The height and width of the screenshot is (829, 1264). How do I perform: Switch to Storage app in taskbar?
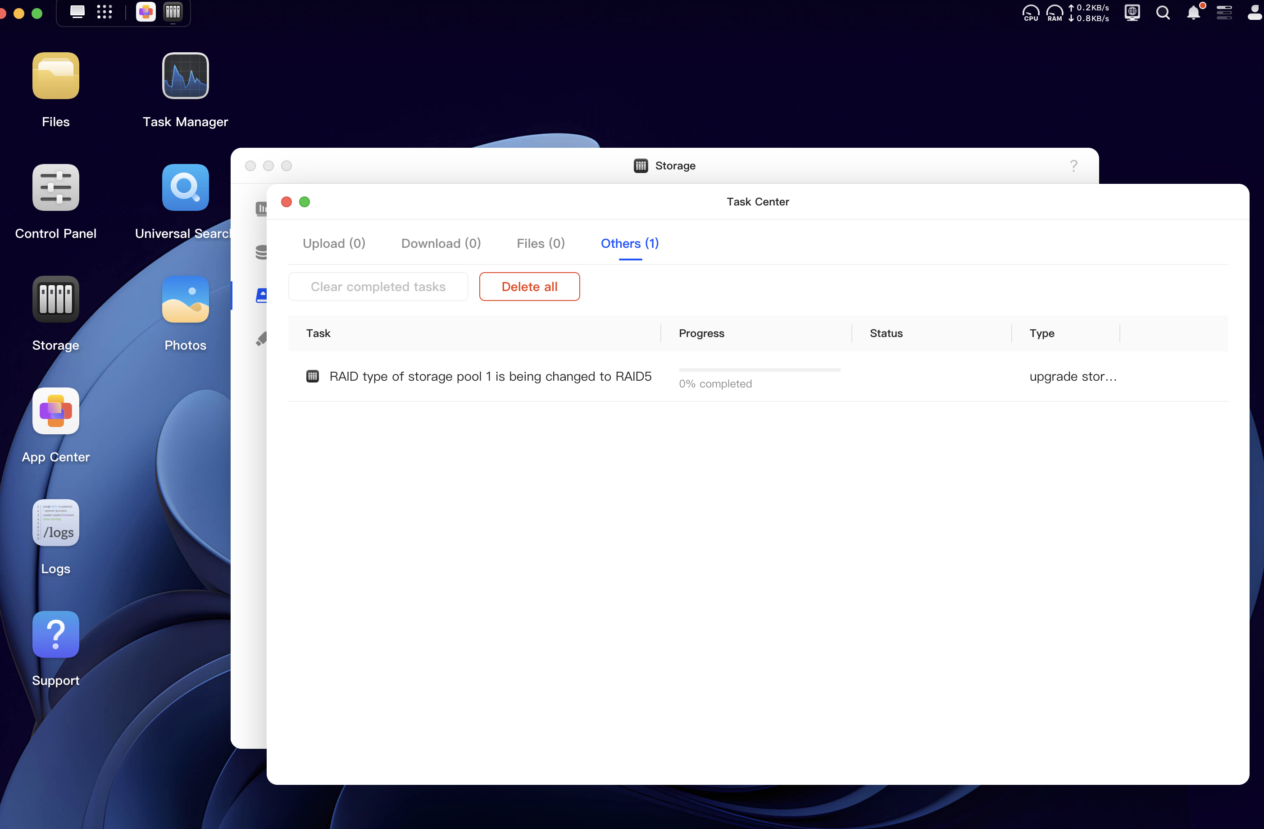pos(173,12)
